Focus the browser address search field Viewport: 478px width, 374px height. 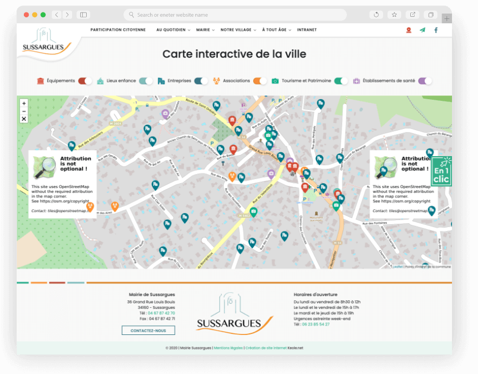(x=235, y=15)
